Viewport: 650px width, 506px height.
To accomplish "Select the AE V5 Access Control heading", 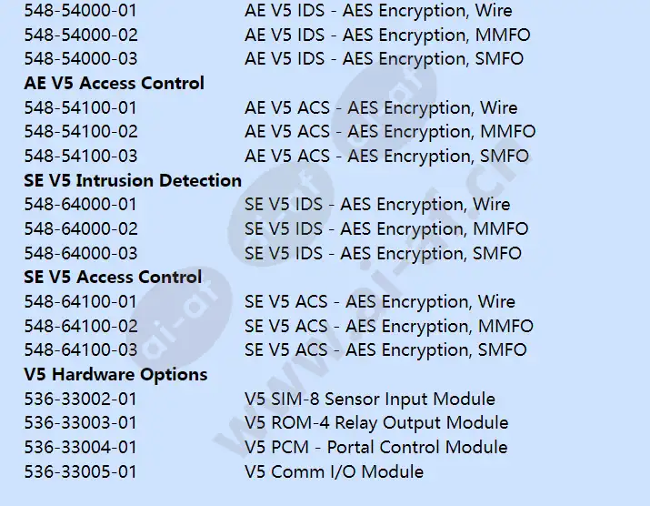I will click(x=114, y=83).
